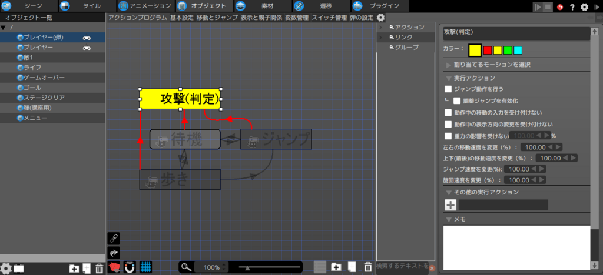Open the 変数管理 sub-tab
The image size is (603, 275).
297,17
